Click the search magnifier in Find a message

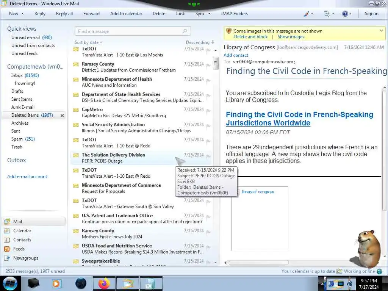tap(185, 31)
